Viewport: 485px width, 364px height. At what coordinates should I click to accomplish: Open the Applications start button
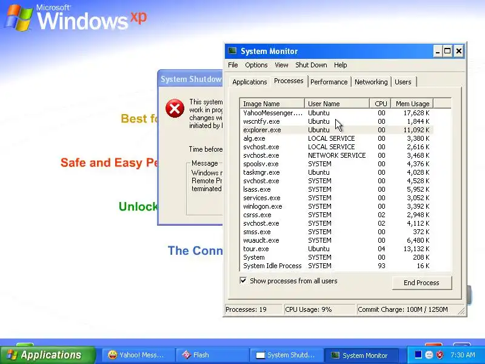pos(48,355)
